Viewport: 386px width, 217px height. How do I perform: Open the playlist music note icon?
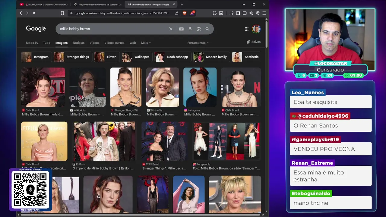(x=231, y=13)
